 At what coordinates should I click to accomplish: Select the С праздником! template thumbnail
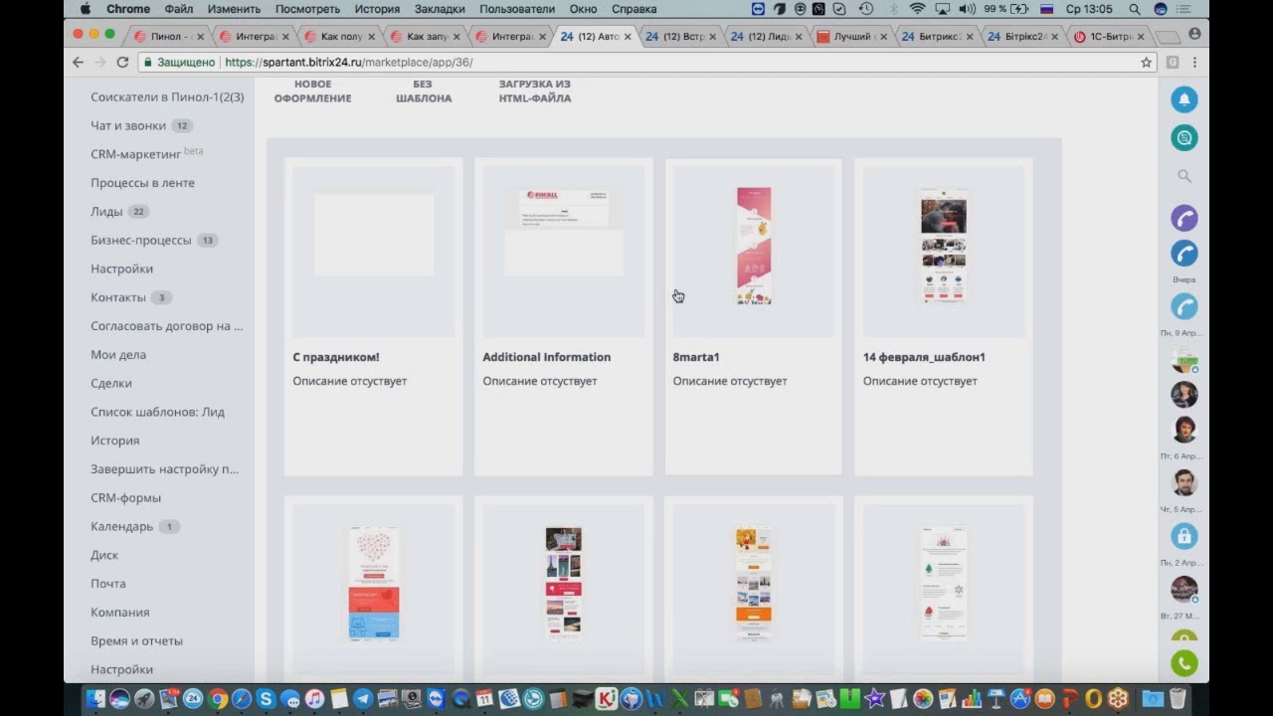click(374, 253)
